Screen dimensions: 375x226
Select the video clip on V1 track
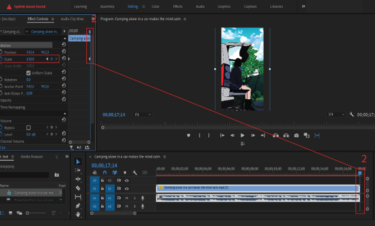pos(258,189)
